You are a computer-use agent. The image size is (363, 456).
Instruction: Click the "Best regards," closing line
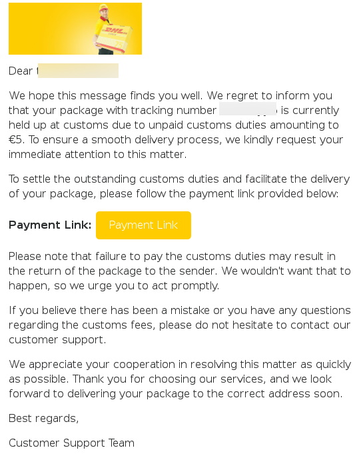(x=43, y=418)
